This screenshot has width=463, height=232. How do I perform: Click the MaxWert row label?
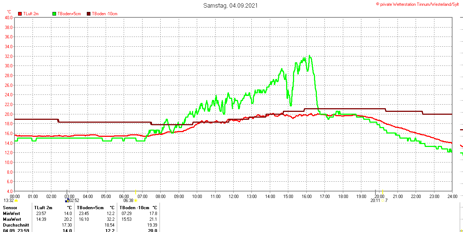point(12,219)
